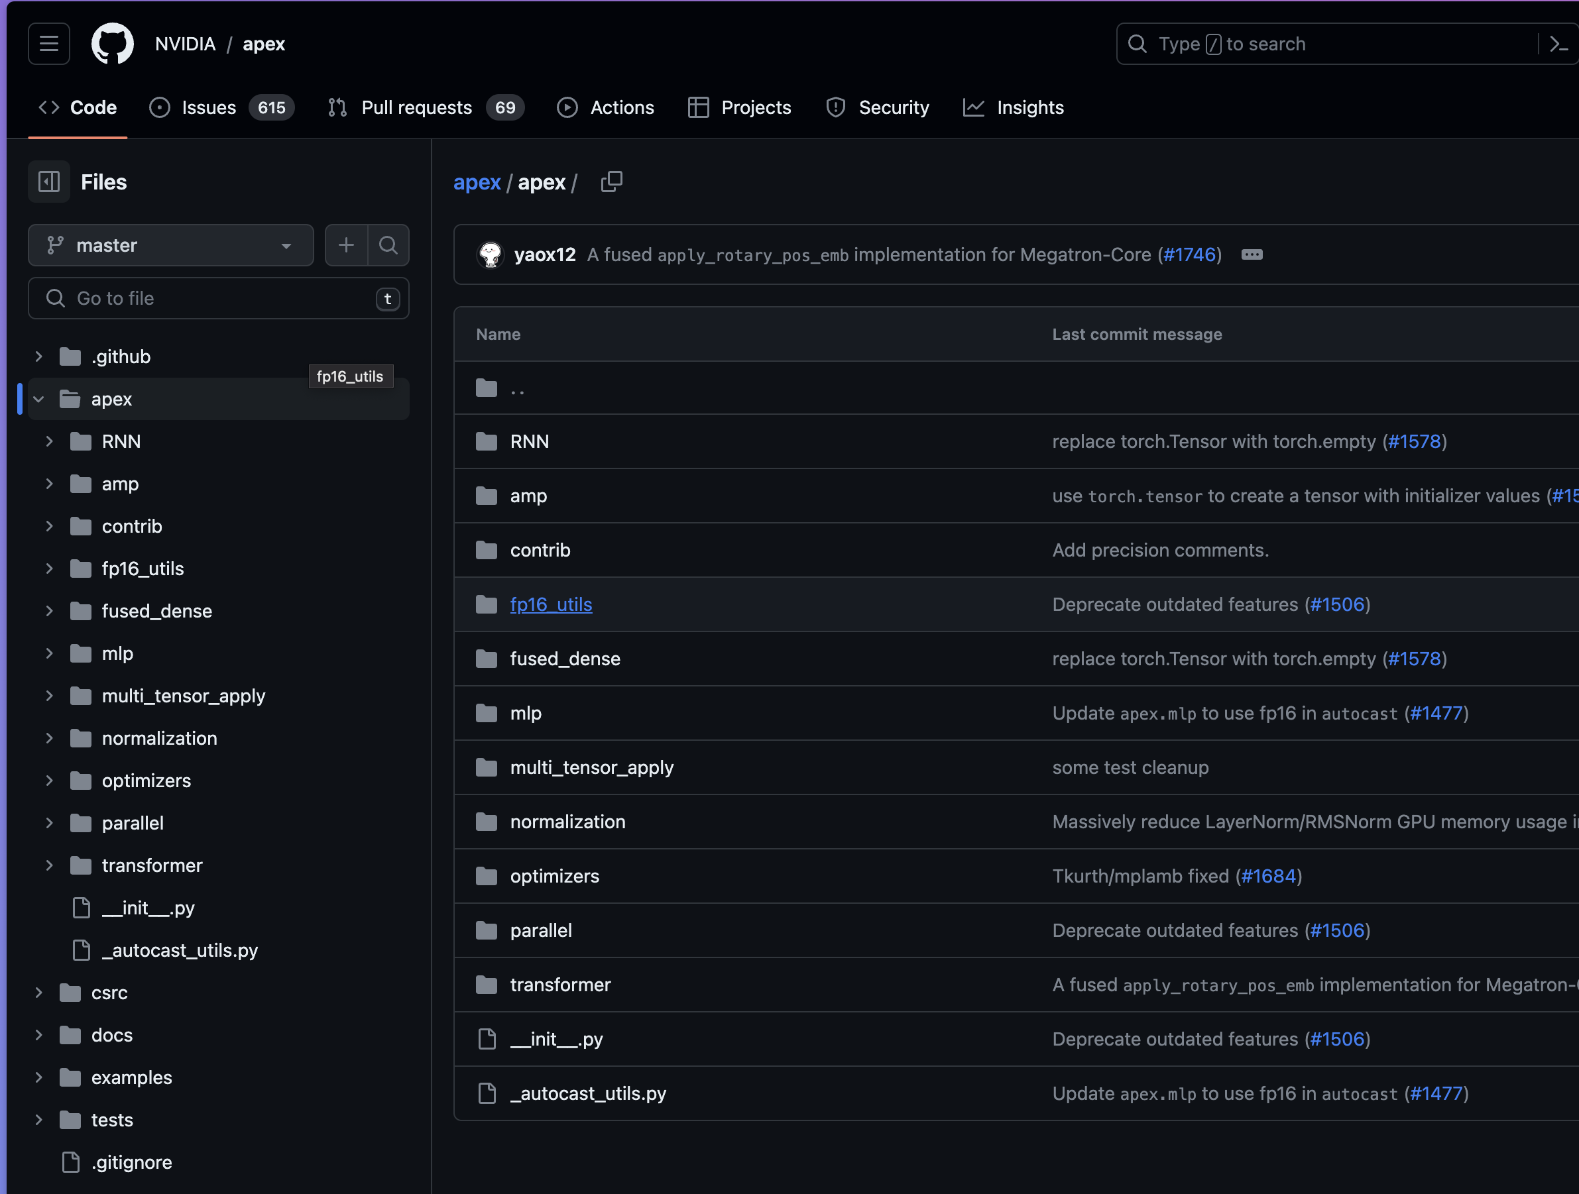Click the transformer folder icon in the table

487,985
